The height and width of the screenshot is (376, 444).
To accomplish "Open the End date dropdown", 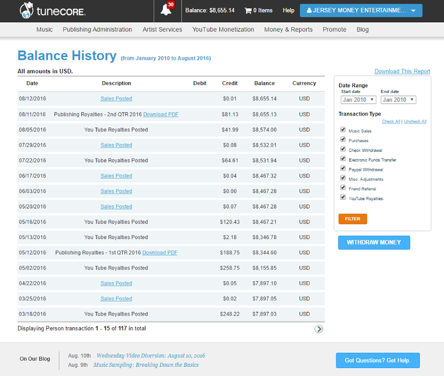I will (399, 100).
